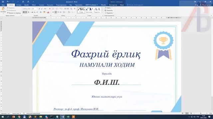Screen dimensions: 213x119
Task: Switch to the Ссылки tab
Action: [41, 5]
